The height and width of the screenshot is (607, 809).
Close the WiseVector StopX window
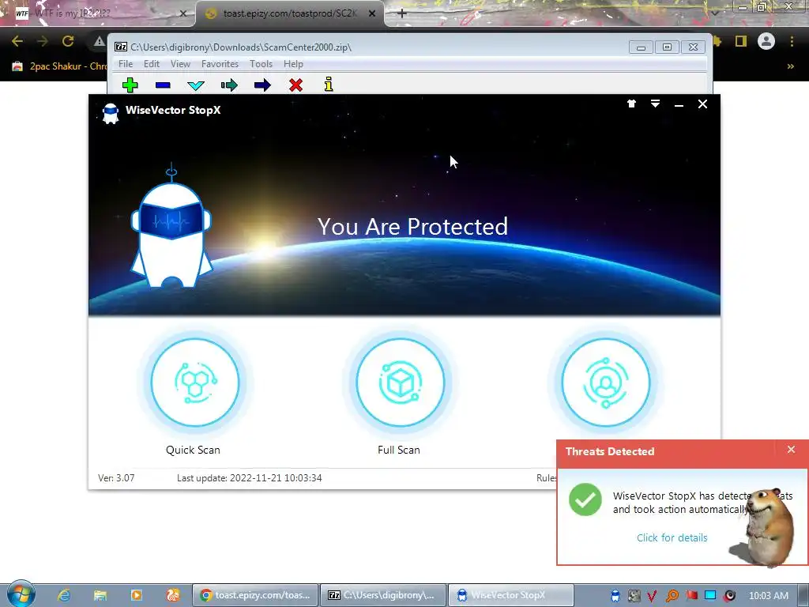click(x=702, y=104)
